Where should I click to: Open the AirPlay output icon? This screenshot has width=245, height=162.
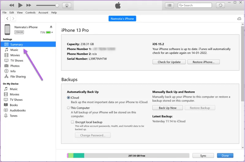click(67, 5)
